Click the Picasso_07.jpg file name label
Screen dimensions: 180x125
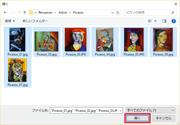tap(18, 85)
